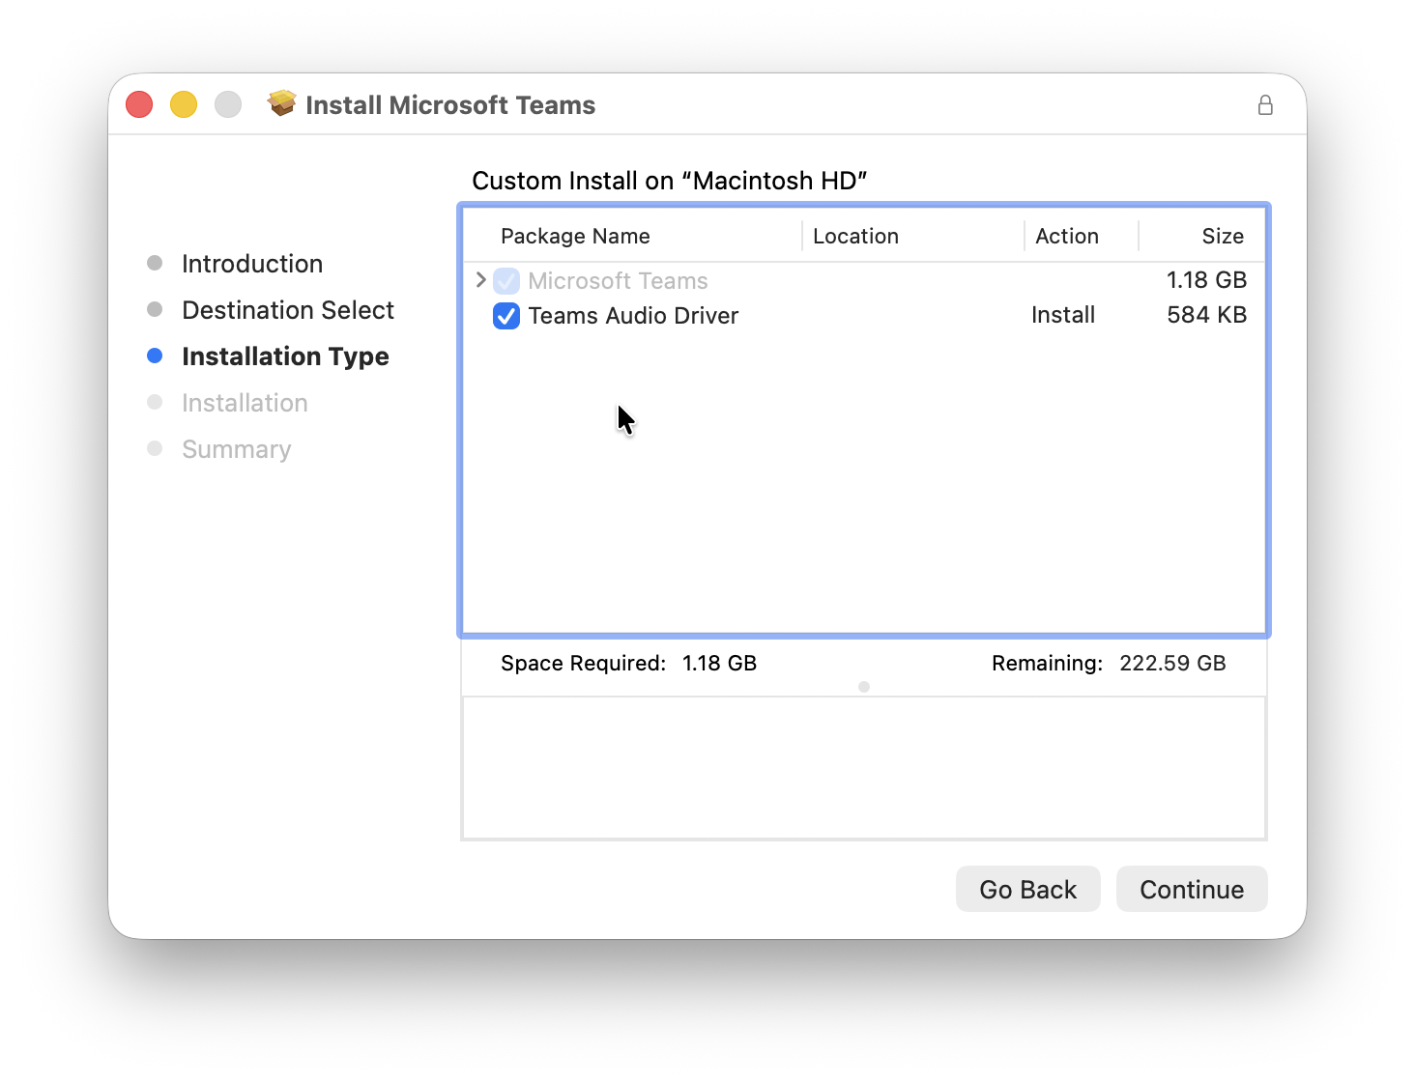Click the lock icon in title bar

coord(1265,105)
